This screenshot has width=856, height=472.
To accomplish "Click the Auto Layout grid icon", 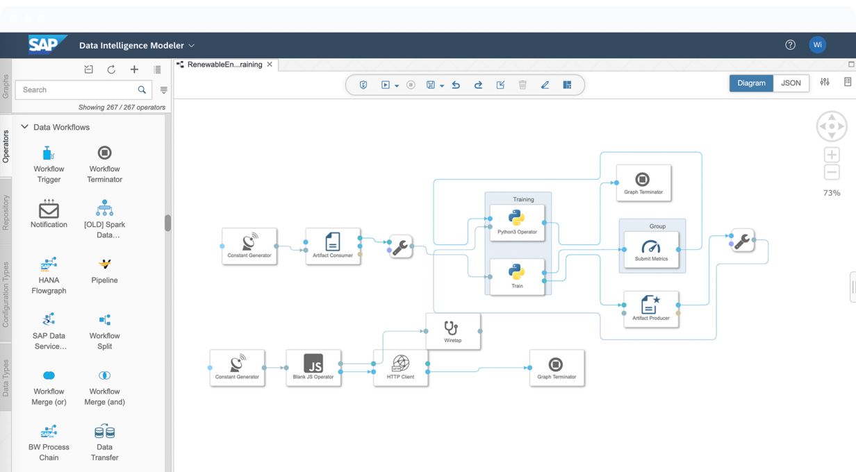I will tap(567, 85).
